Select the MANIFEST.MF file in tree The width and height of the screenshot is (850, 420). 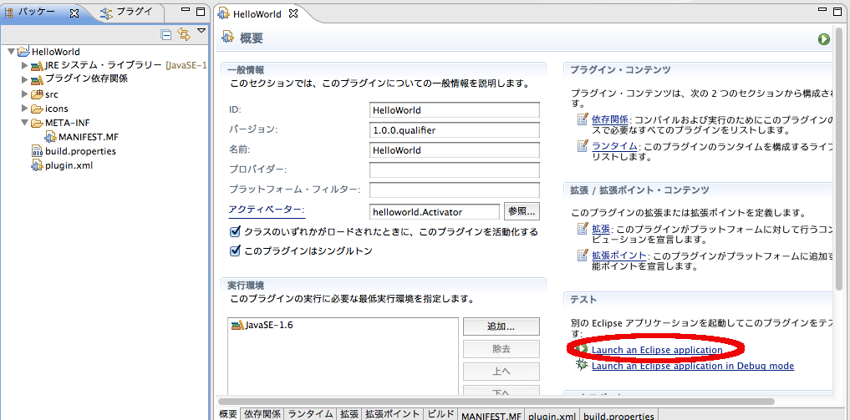point(88,137)
